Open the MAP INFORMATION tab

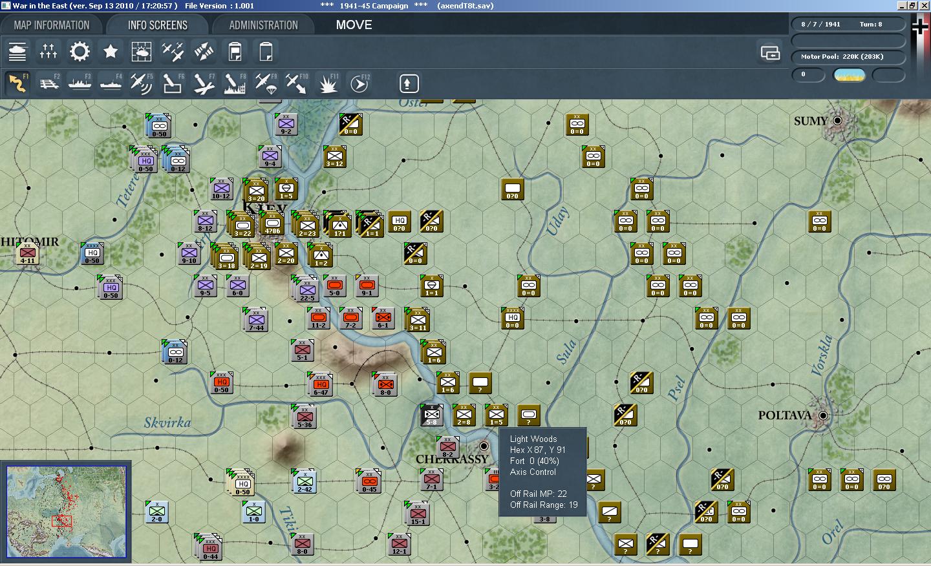point(52,25)
